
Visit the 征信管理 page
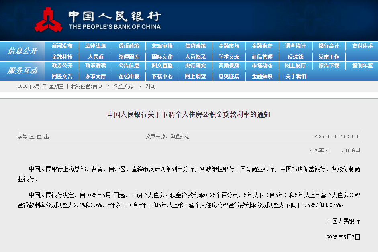(x=262, y=57)
